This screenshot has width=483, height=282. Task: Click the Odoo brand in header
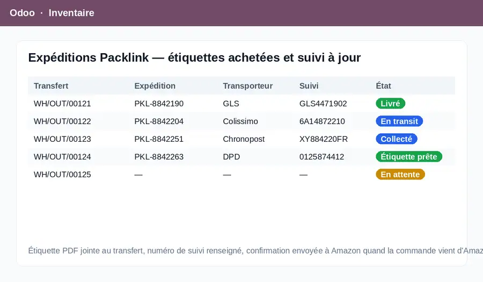tap(22, 13)
